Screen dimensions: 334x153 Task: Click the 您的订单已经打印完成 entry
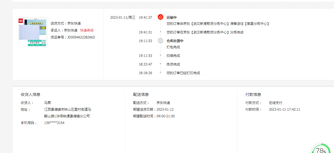click(x=183, y=73)
